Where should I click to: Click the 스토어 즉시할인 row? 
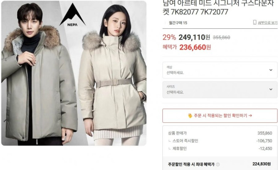220,141
